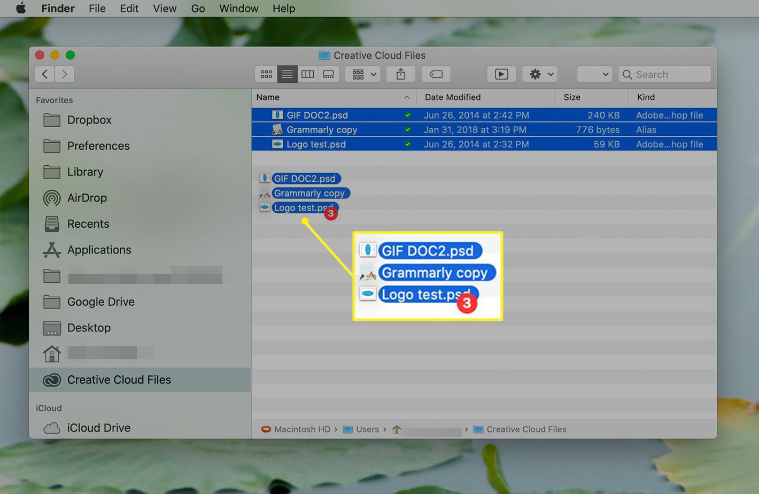Go forward with the forward arrow button

click(x=64, y=74)
